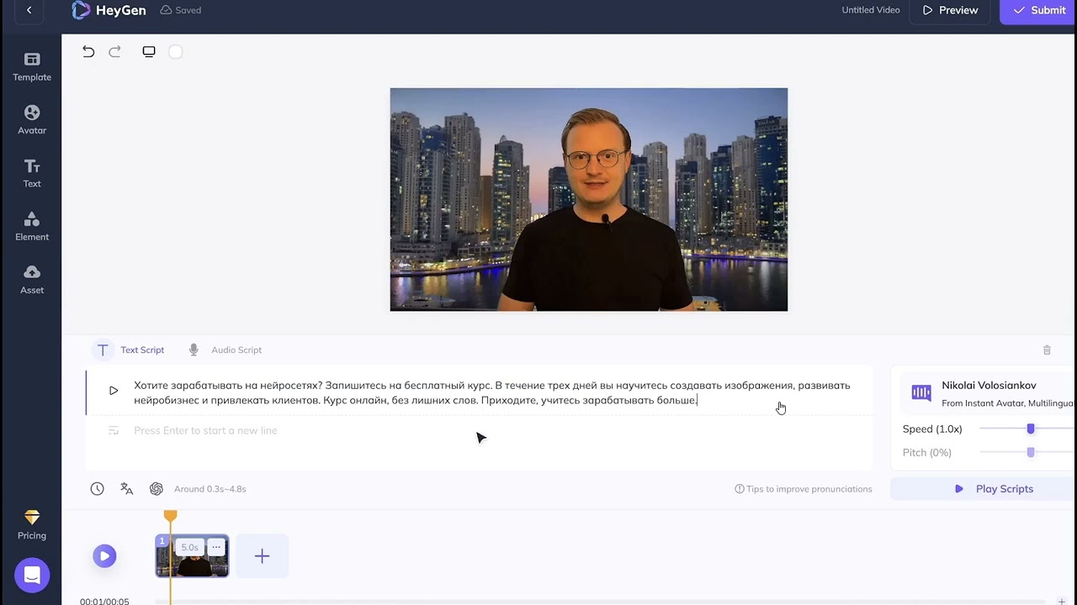1077x605 pixels.
Task: Undo the last action
Action: pyautogui.click(x=88, y=51)
